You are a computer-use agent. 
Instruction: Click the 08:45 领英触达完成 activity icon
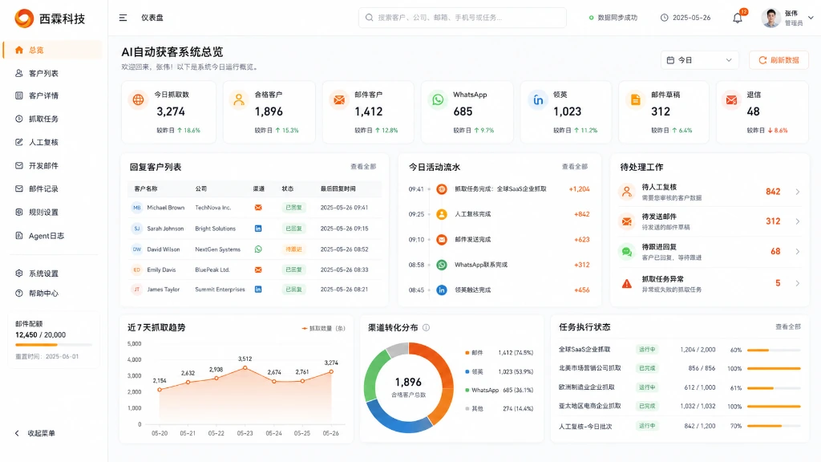(x=442, y=290)
